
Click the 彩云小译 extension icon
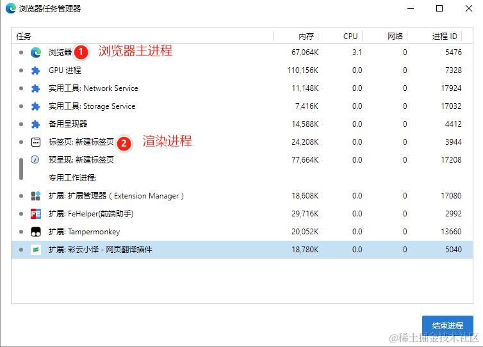[x=36, y=250]
